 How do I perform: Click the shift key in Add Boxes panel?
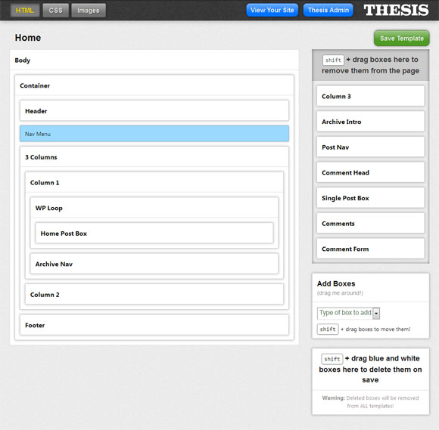[x=328, y=329]
